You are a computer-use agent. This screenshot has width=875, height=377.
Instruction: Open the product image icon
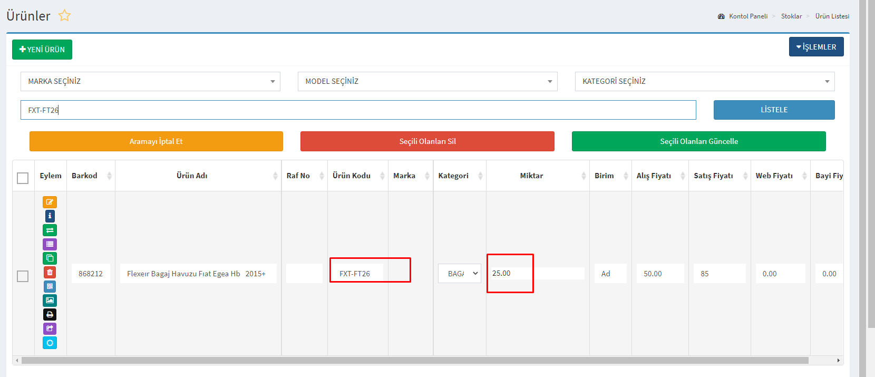click(50, 301)
